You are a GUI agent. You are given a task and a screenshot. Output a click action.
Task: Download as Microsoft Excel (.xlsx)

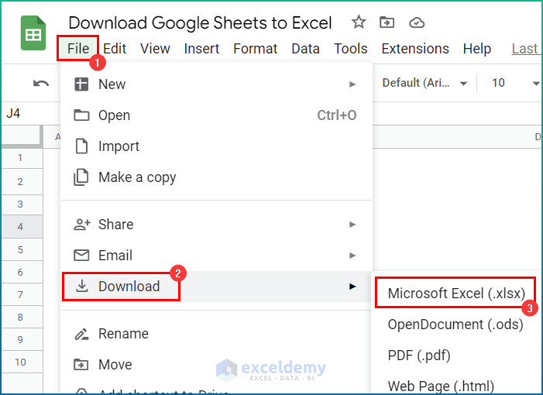pos(456,294)
